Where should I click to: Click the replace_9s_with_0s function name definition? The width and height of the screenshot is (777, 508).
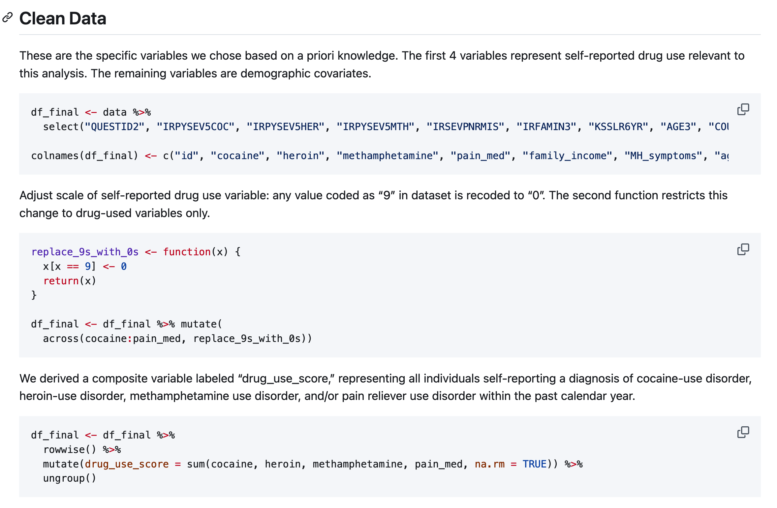(85, 252)
